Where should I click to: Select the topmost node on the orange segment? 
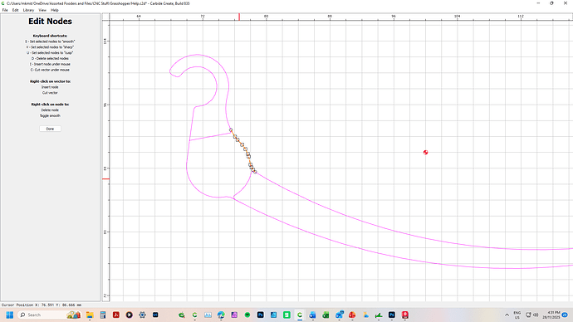coord(231,130)
